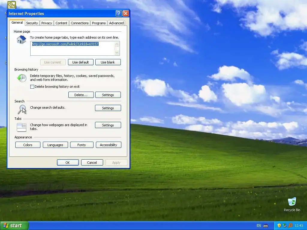Switch to the Programs tab

pyautogui.click(x=99, y=23)
